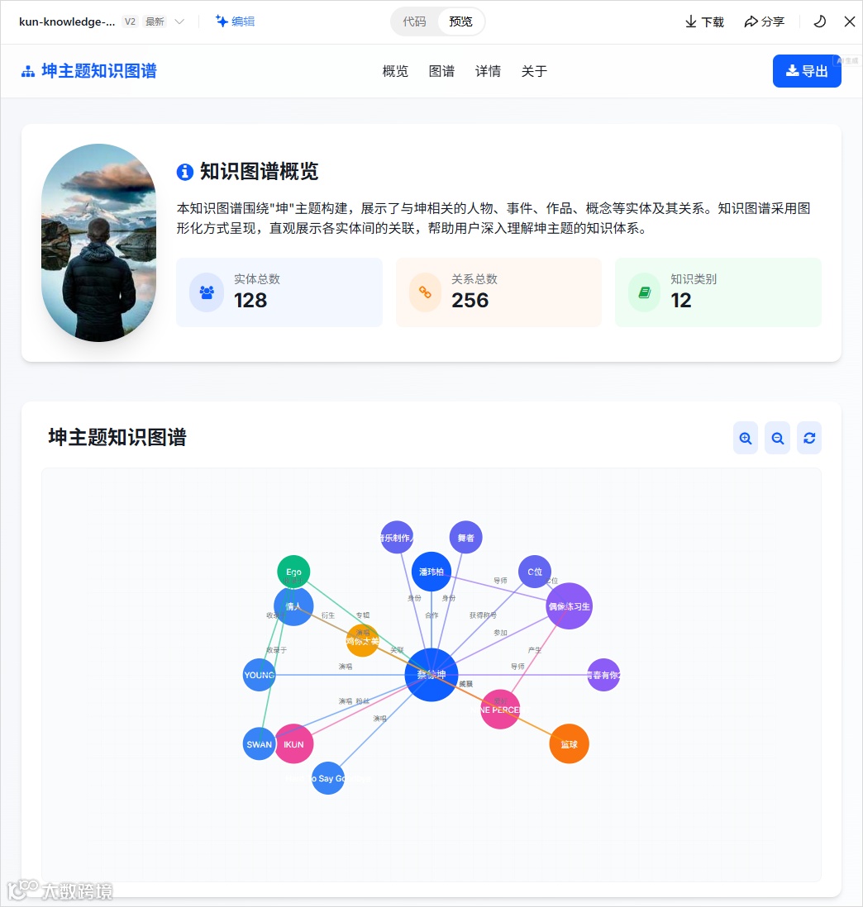Open the 图谱 navigation item
Screen dimensions: 863x907
(x=441, y=71)
